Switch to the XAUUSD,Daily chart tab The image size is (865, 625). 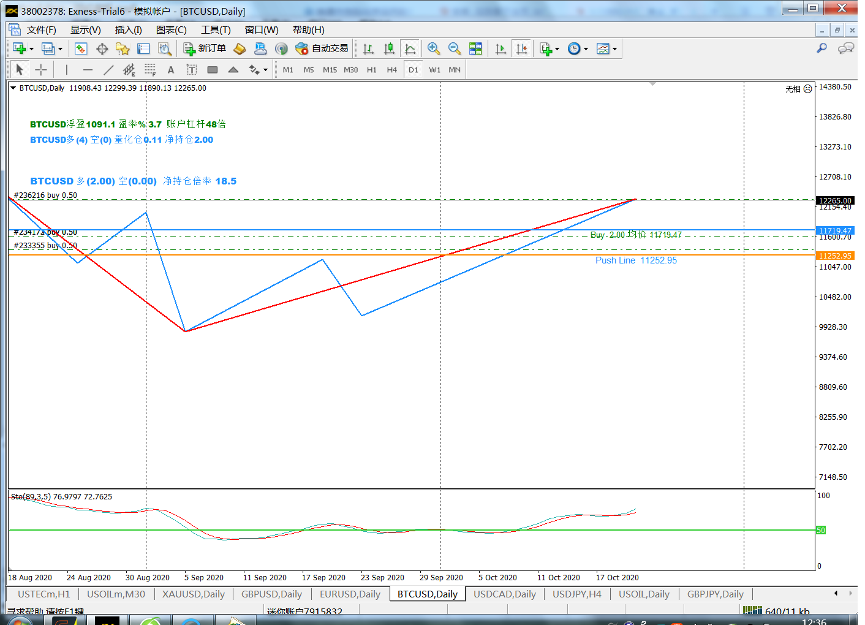(x=194, y=594)
